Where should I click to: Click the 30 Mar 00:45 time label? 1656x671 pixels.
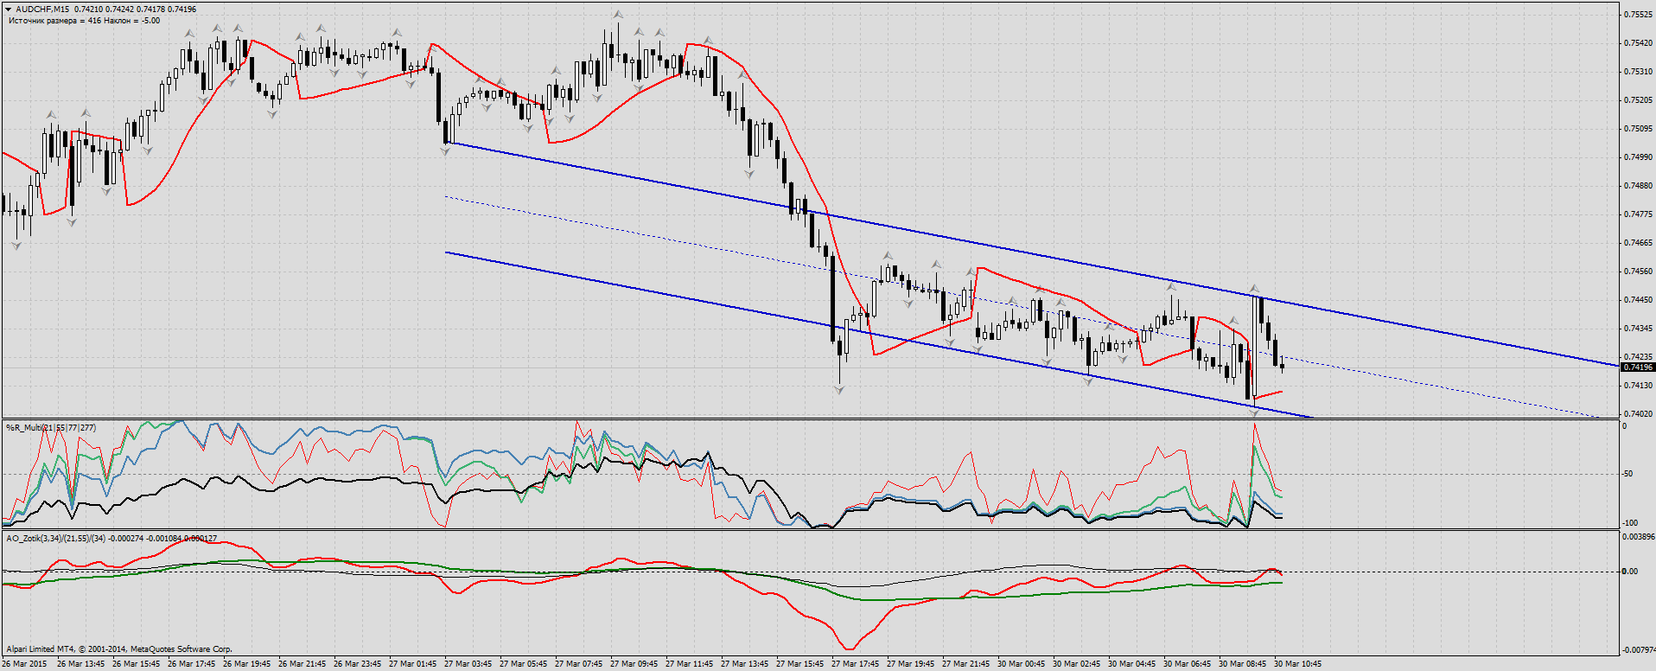1022,664
